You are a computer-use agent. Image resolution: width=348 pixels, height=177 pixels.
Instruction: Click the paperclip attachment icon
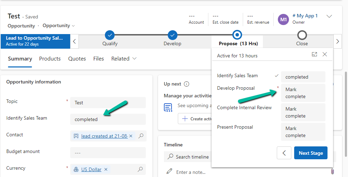(332, 171)
